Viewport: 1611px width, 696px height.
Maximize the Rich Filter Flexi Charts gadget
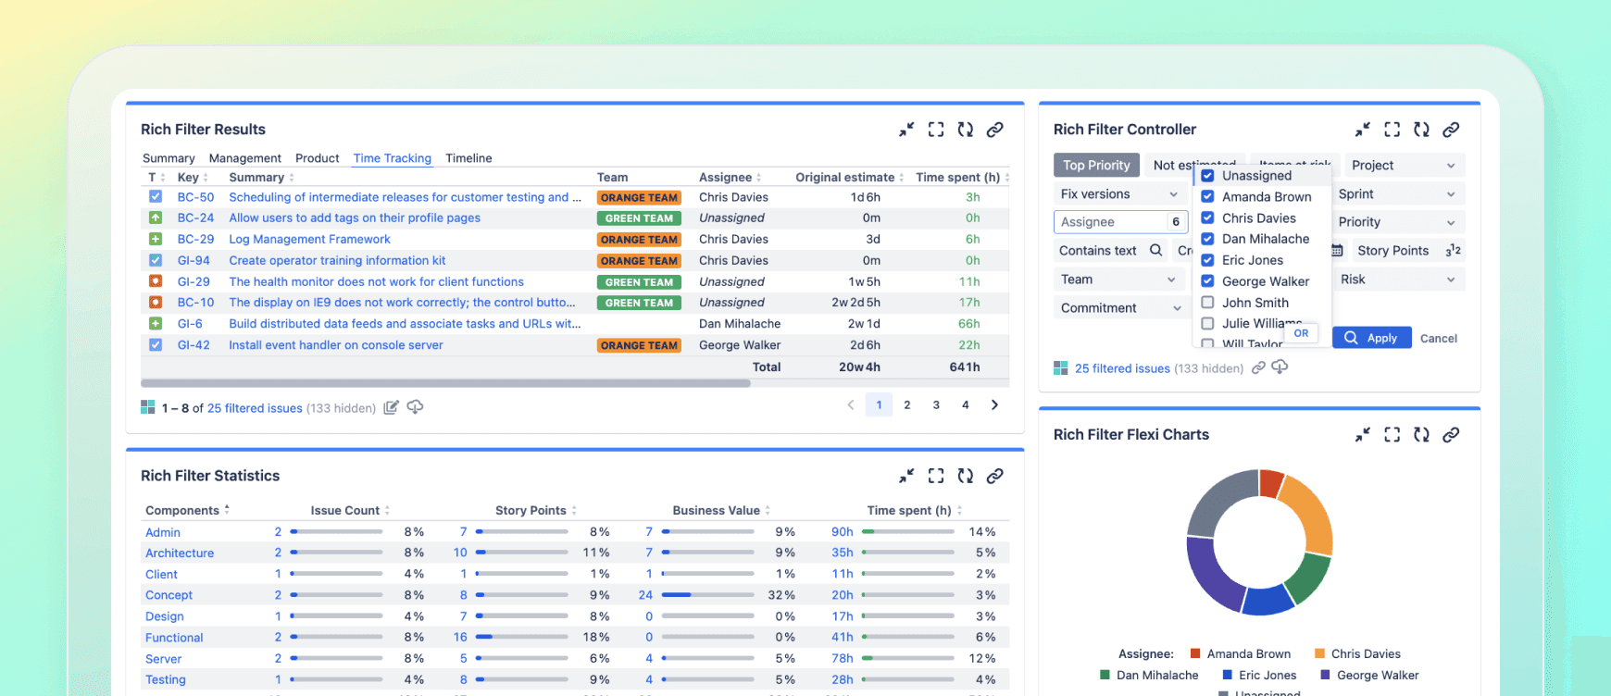1392,434
